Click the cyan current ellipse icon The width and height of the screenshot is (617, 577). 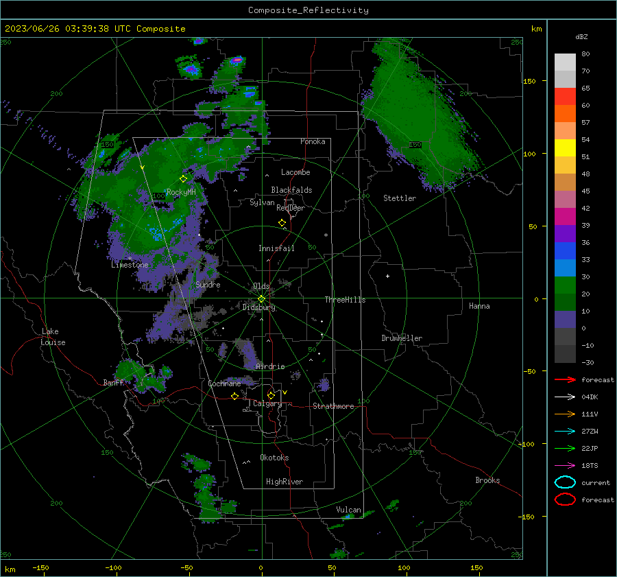pos(565,482)
